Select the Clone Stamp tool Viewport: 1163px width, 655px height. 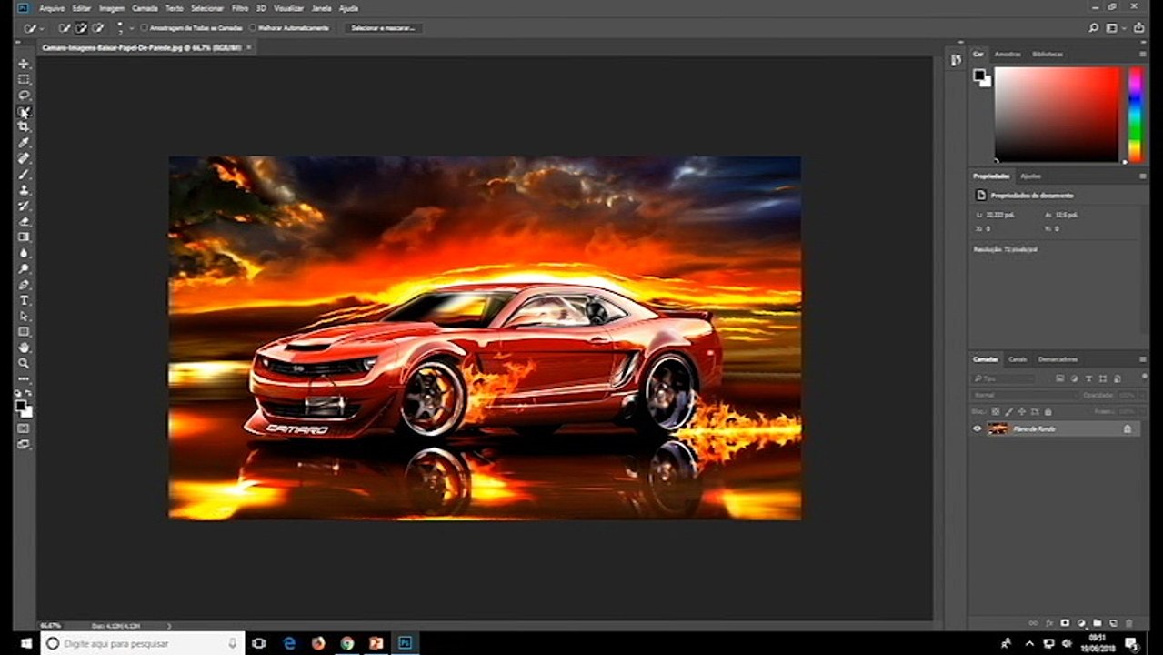pos(24,189)
